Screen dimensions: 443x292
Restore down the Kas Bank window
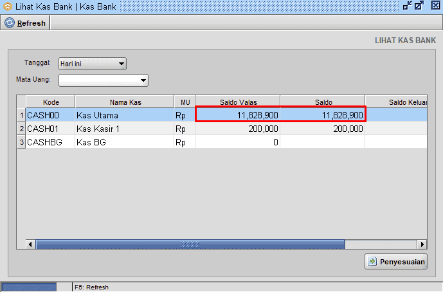tap(407, 5)
